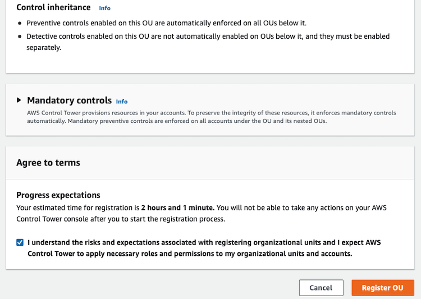Cancel the OU registration

pos(321,288)
